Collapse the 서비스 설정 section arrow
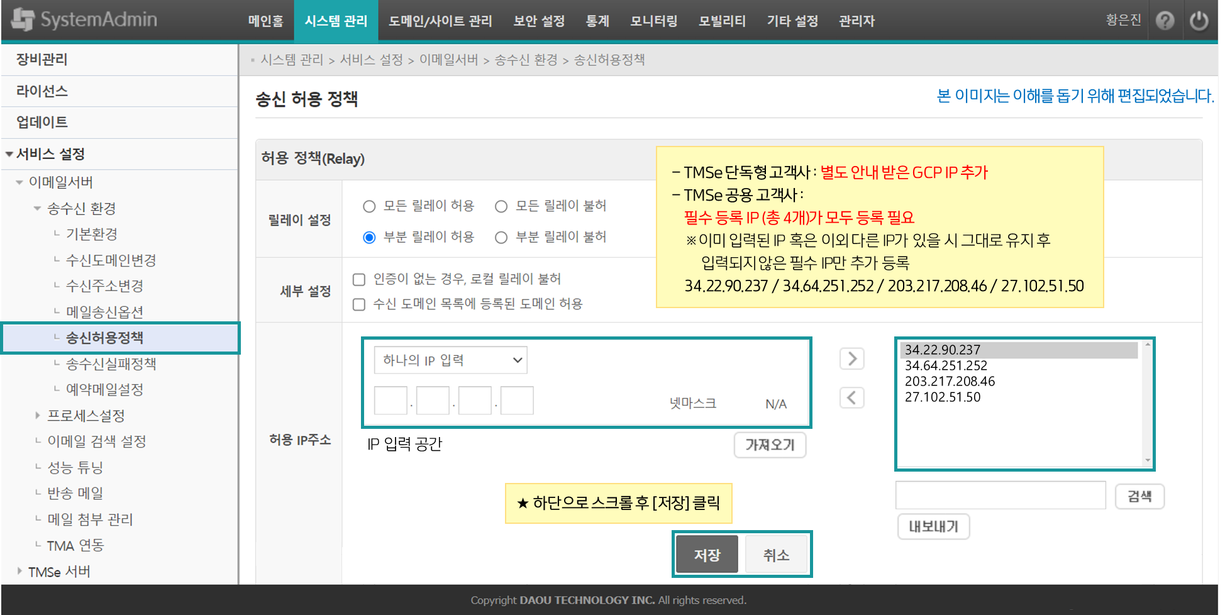The width and height of the screenshot is (1225, 615). [9, 154]
